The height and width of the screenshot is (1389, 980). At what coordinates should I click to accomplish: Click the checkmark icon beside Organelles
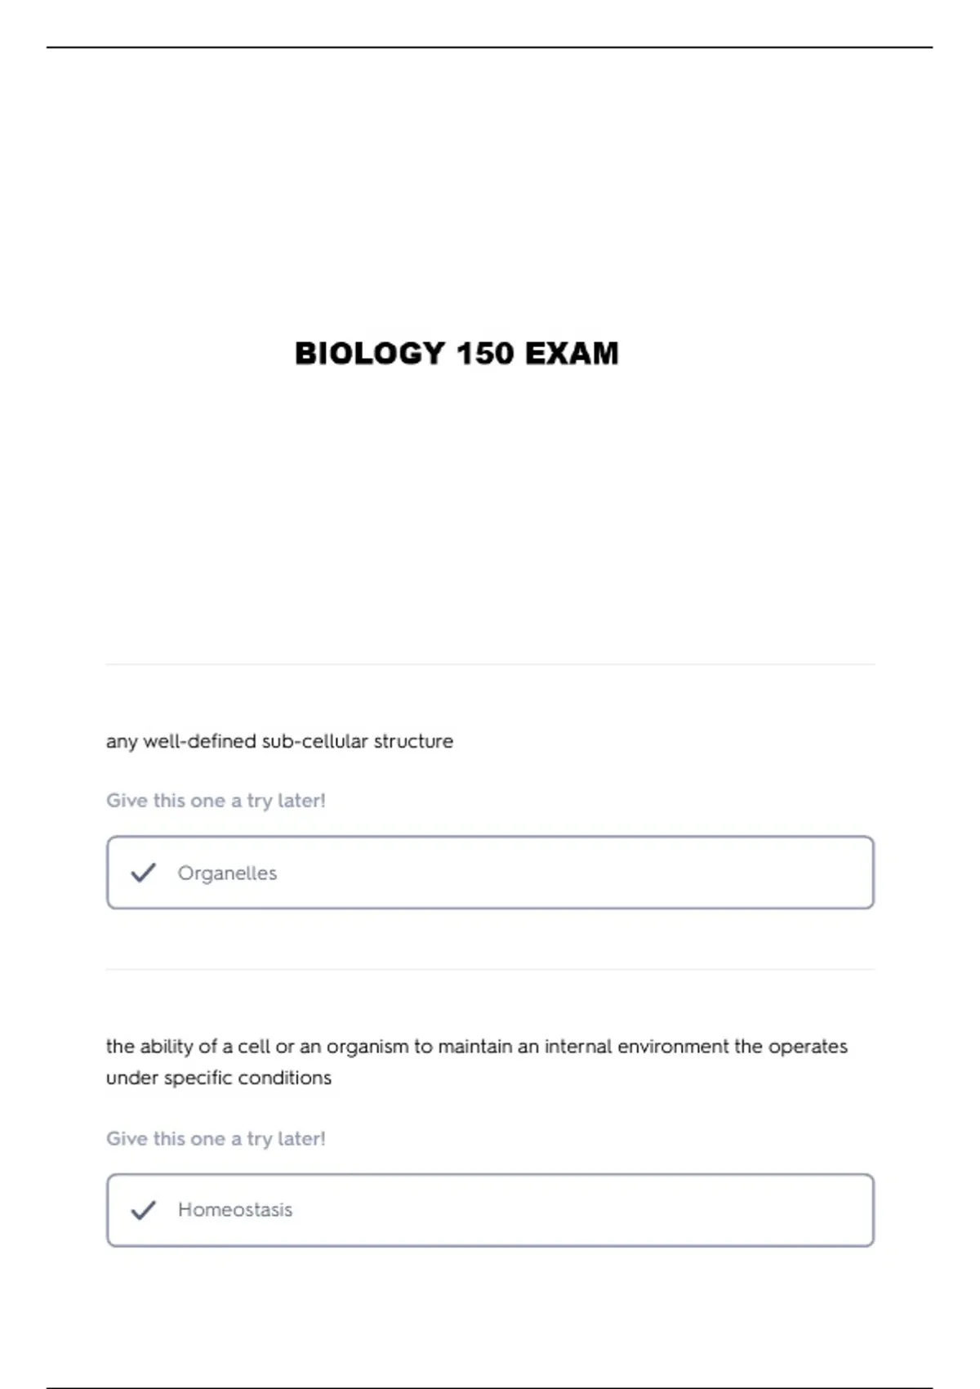143,873
